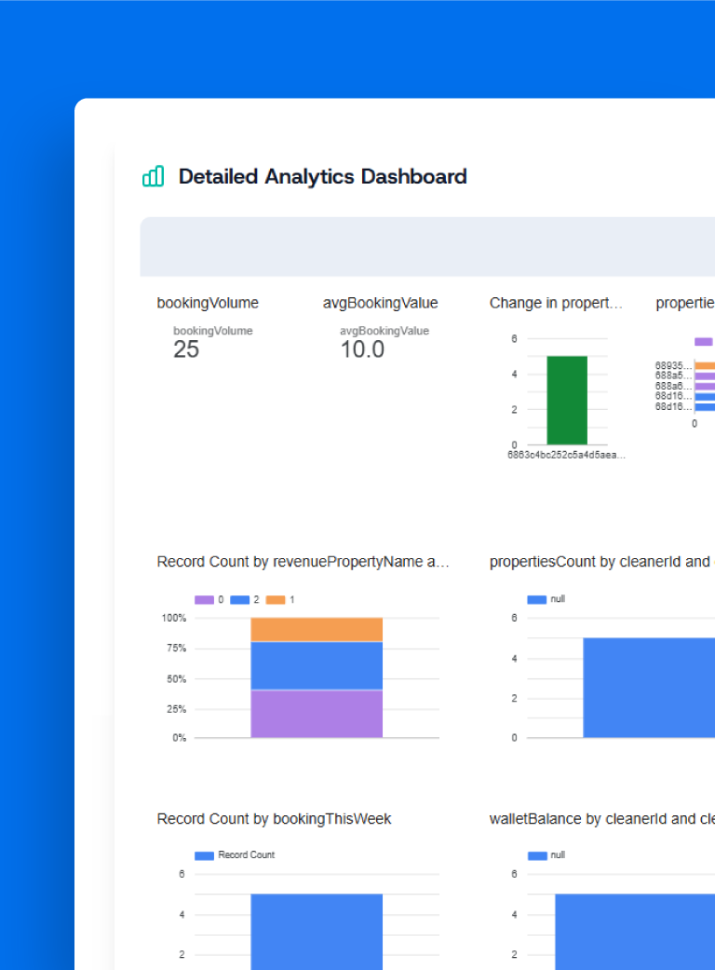Click the null legend in propertiesCount by cleanerId chart
Image resolution: width=715 pixels, height=970 pixels.
[x=546, y=599]
